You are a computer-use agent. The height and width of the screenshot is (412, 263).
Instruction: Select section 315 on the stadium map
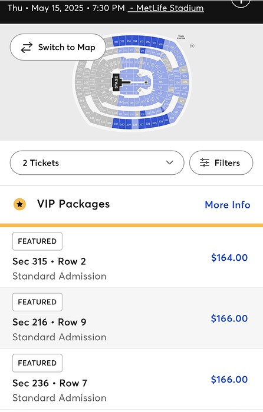pyautogui.click(x=142, y=42)
